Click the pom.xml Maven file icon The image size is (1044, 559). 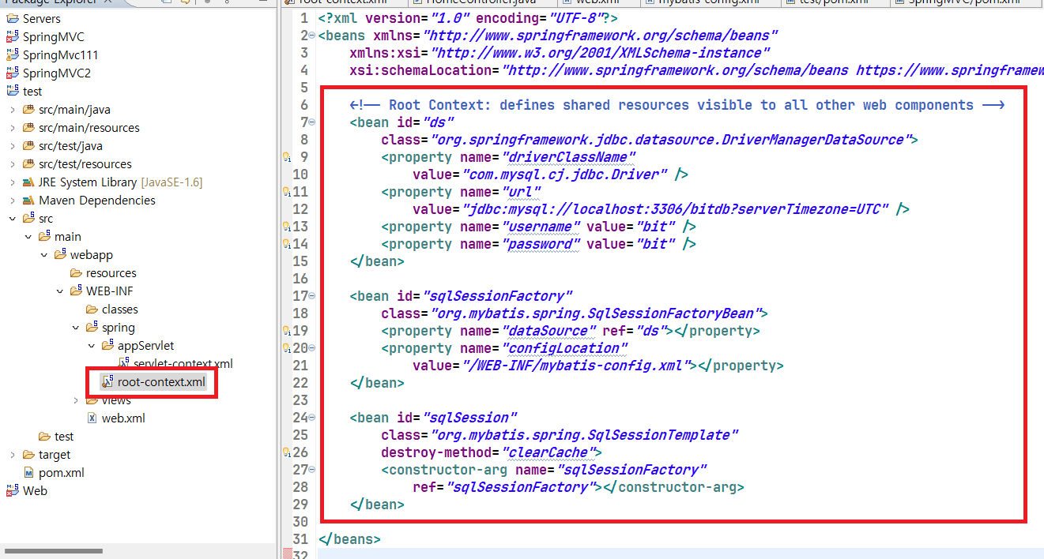click(x=29, y=472)
